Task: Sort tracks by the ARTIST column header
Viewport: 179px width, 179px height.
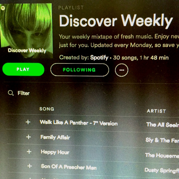Action: click(x=156, y=111)
